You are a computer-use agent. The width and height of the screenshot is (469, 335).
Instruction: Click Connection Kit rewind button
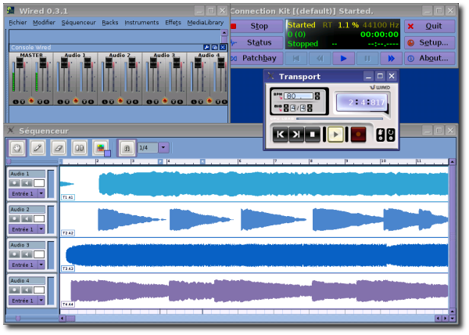point(320,59)
